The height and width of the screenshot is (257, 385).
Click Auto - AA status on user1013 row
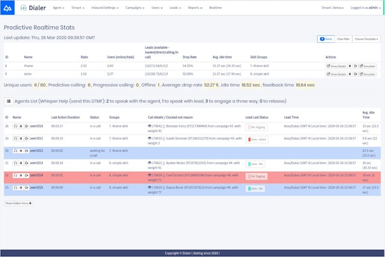255,164
